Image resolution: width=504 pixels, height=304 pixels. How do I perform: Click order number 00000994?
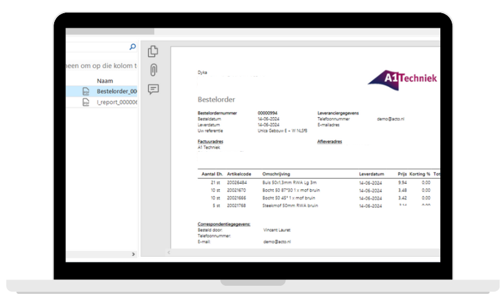[x=267, y=113]
